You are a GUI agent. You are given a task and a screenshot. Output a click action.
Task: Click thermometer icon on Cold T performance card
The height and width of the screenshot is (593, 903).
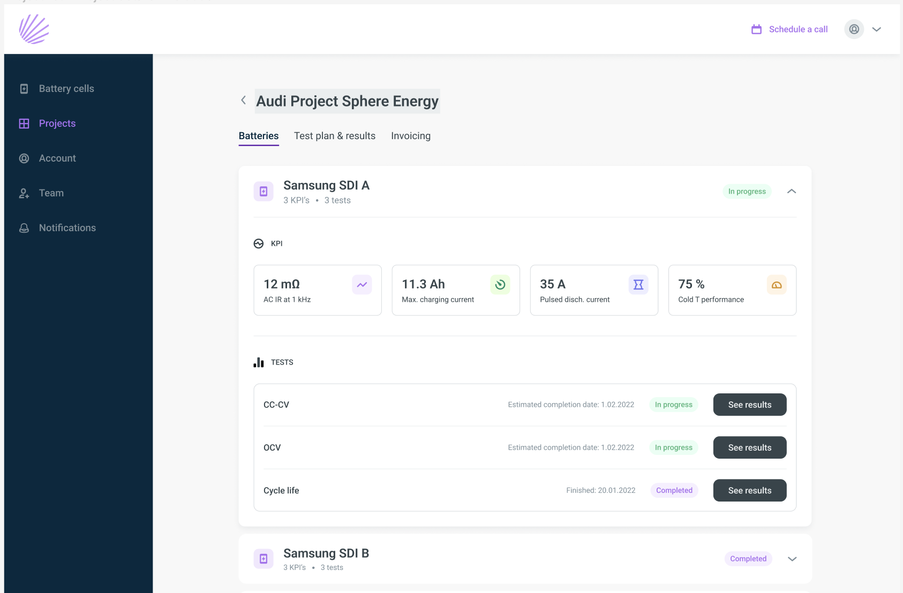[777, 284]
